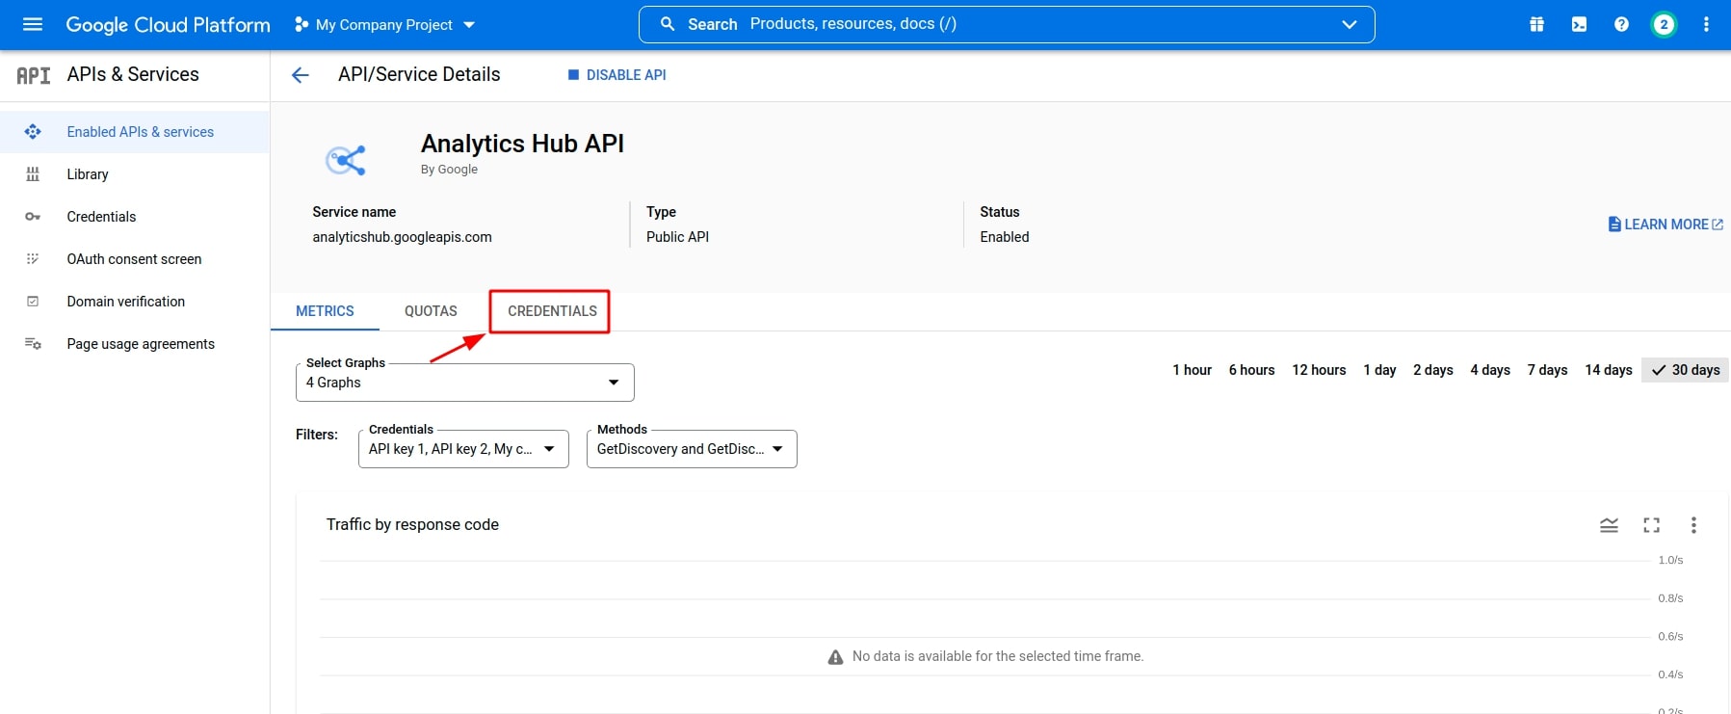Click the gift icon in top bar

(1536, 24)
